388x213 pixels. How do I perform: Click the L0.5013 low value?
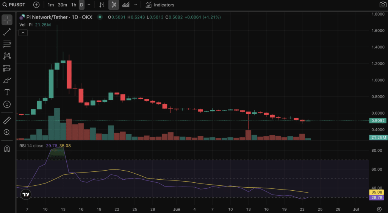coord(155,17)
